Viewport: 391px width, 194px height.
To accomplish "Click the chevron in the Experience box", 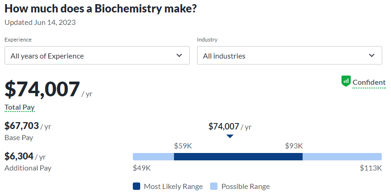I will [x=180, y=56].
